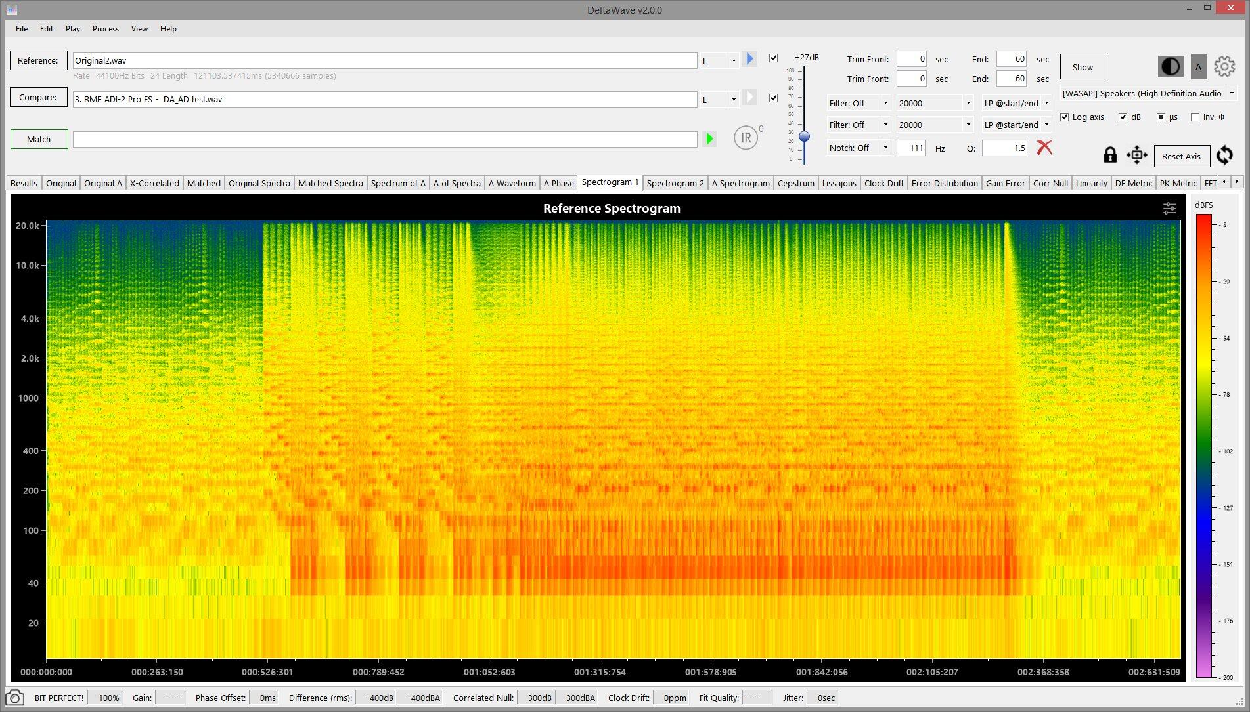Toggle the axis lock padlock icon
The image size is (1250, 712).
1110,155
